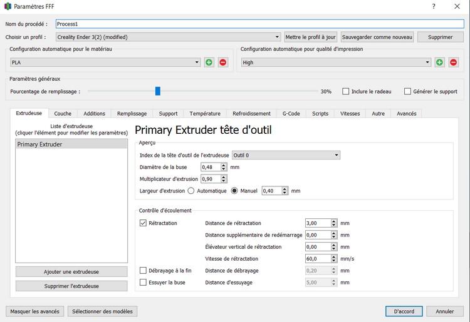Switch to the Température tab
470x322 pixels.
pyautogui.click(x=205, y=114)
